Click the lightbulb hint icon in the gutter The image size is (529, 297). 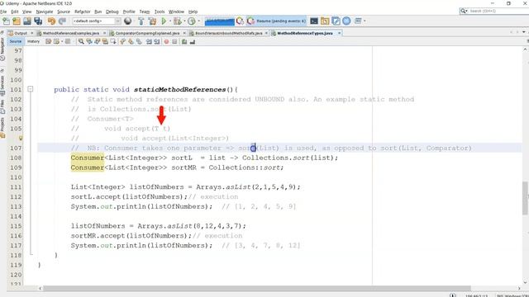[21, 138]
